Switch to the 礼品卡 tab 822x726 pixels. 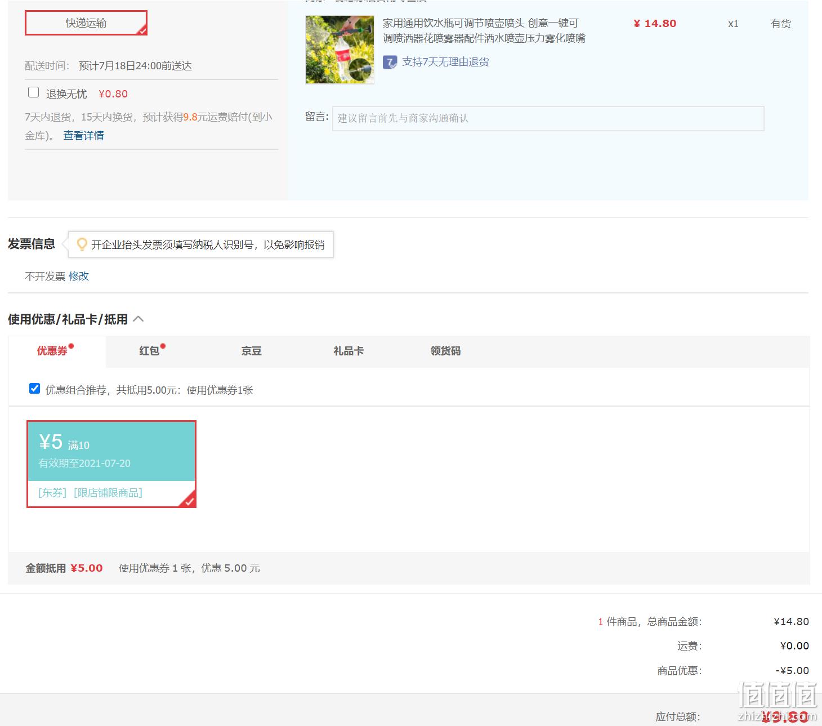pyautogui.click(x=349, y=351)
